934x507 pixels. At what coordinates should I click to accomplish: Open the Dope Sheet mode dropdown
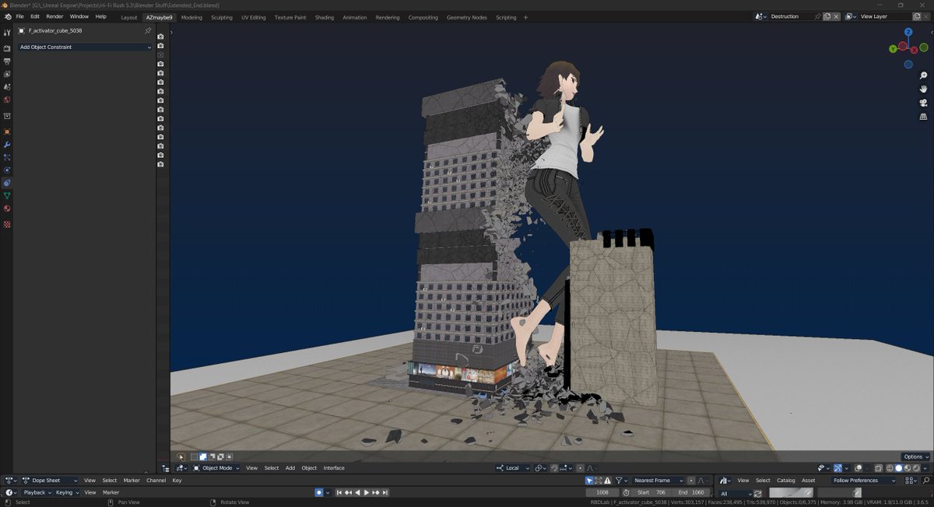50,481
